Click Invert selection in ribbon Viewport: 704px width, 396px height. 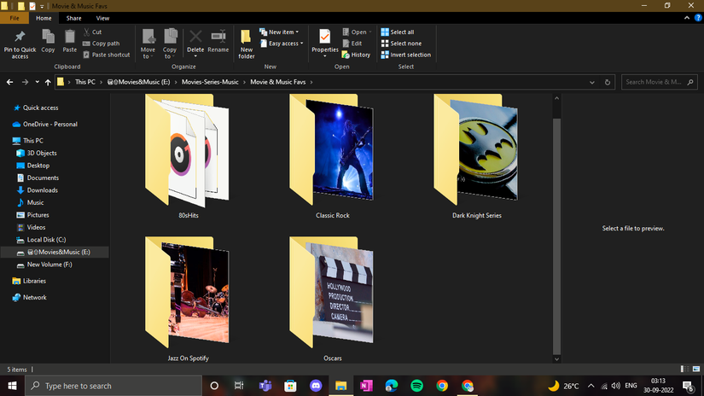pyautogui.click(x=406, y=55)
